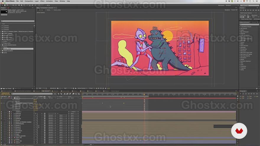This screenshot has width=260, height=146.
Task: Click the RAM preview icon in Preview panel
Action: coord(259,10)
